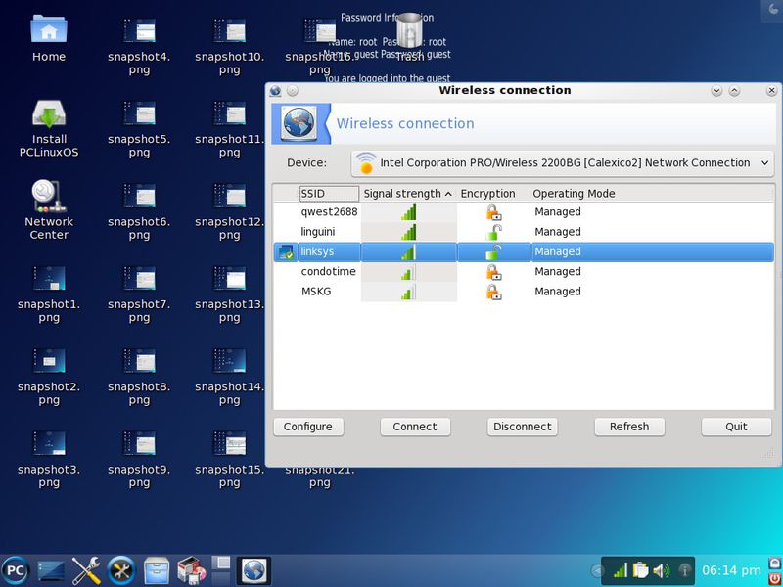Select the snapshot14.png desktop file

[230, 377]
